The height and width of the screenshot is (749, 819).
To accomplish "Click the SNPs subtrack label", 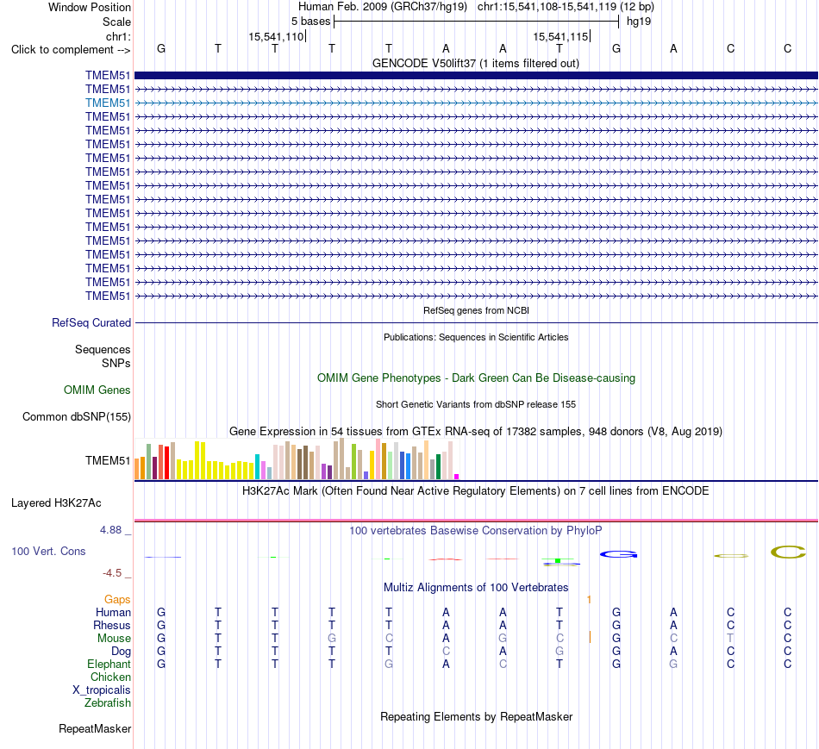I will point(116,363).
